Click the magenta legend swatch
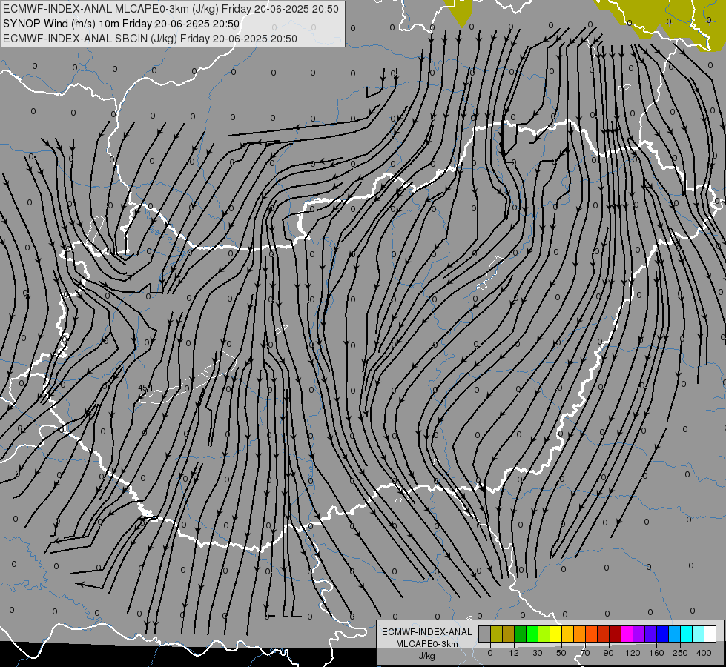 tap(627, 634)
